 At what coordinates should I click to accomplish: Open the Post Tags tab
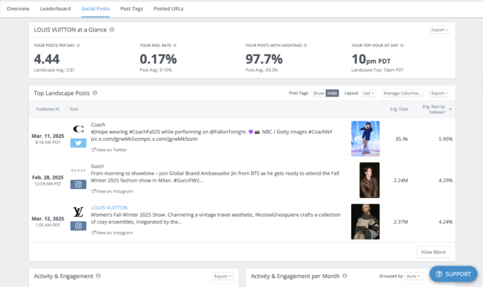[x=132, y=8]
